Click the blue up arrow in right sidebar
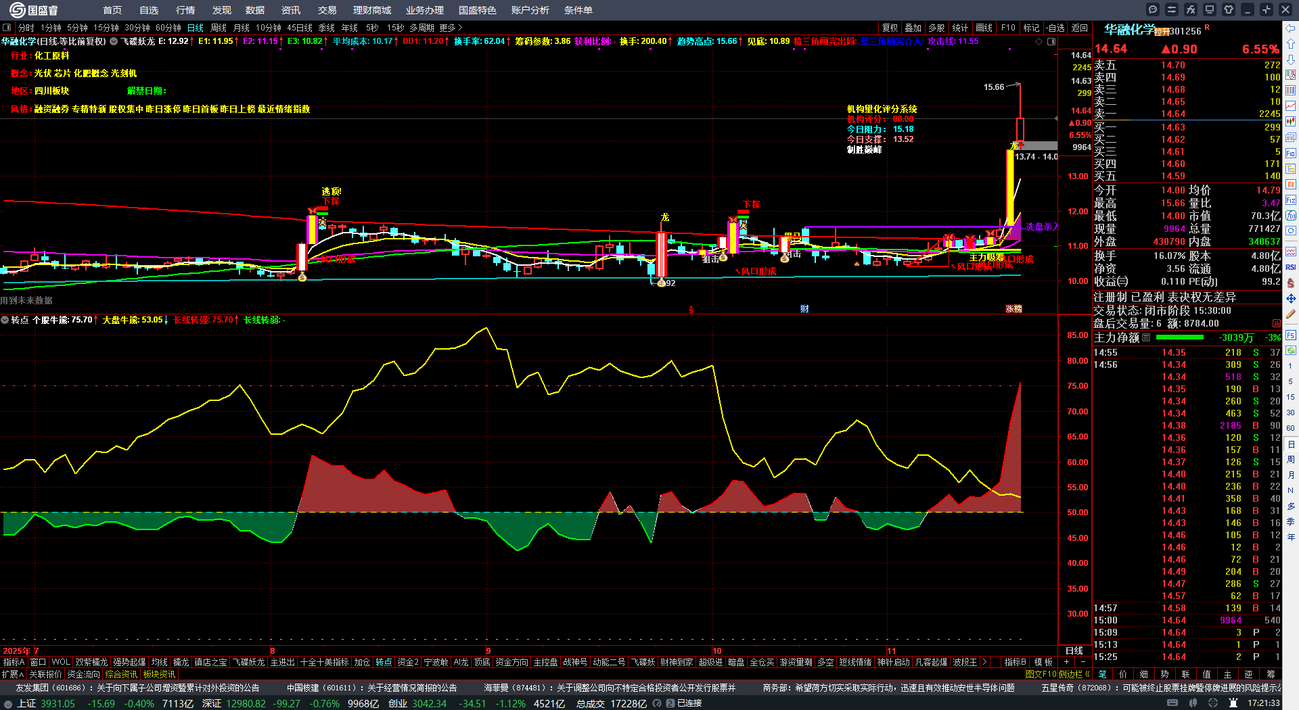 [x=1291, y=44]
